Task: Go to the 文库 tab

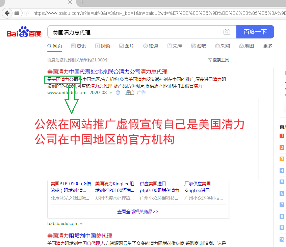Action: point(175,46)
